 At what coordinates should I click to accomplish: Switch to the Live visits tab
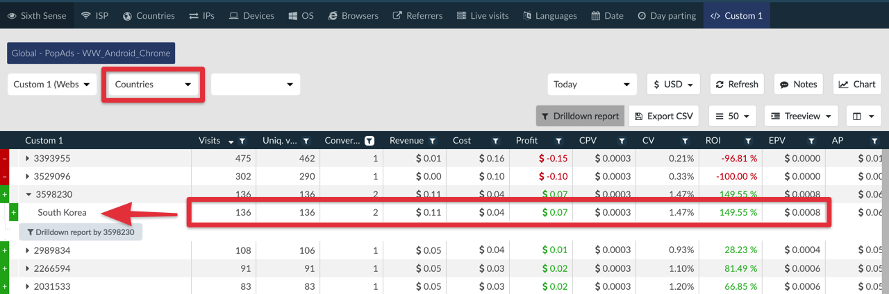pyautogui.click(x=482, y=15)
